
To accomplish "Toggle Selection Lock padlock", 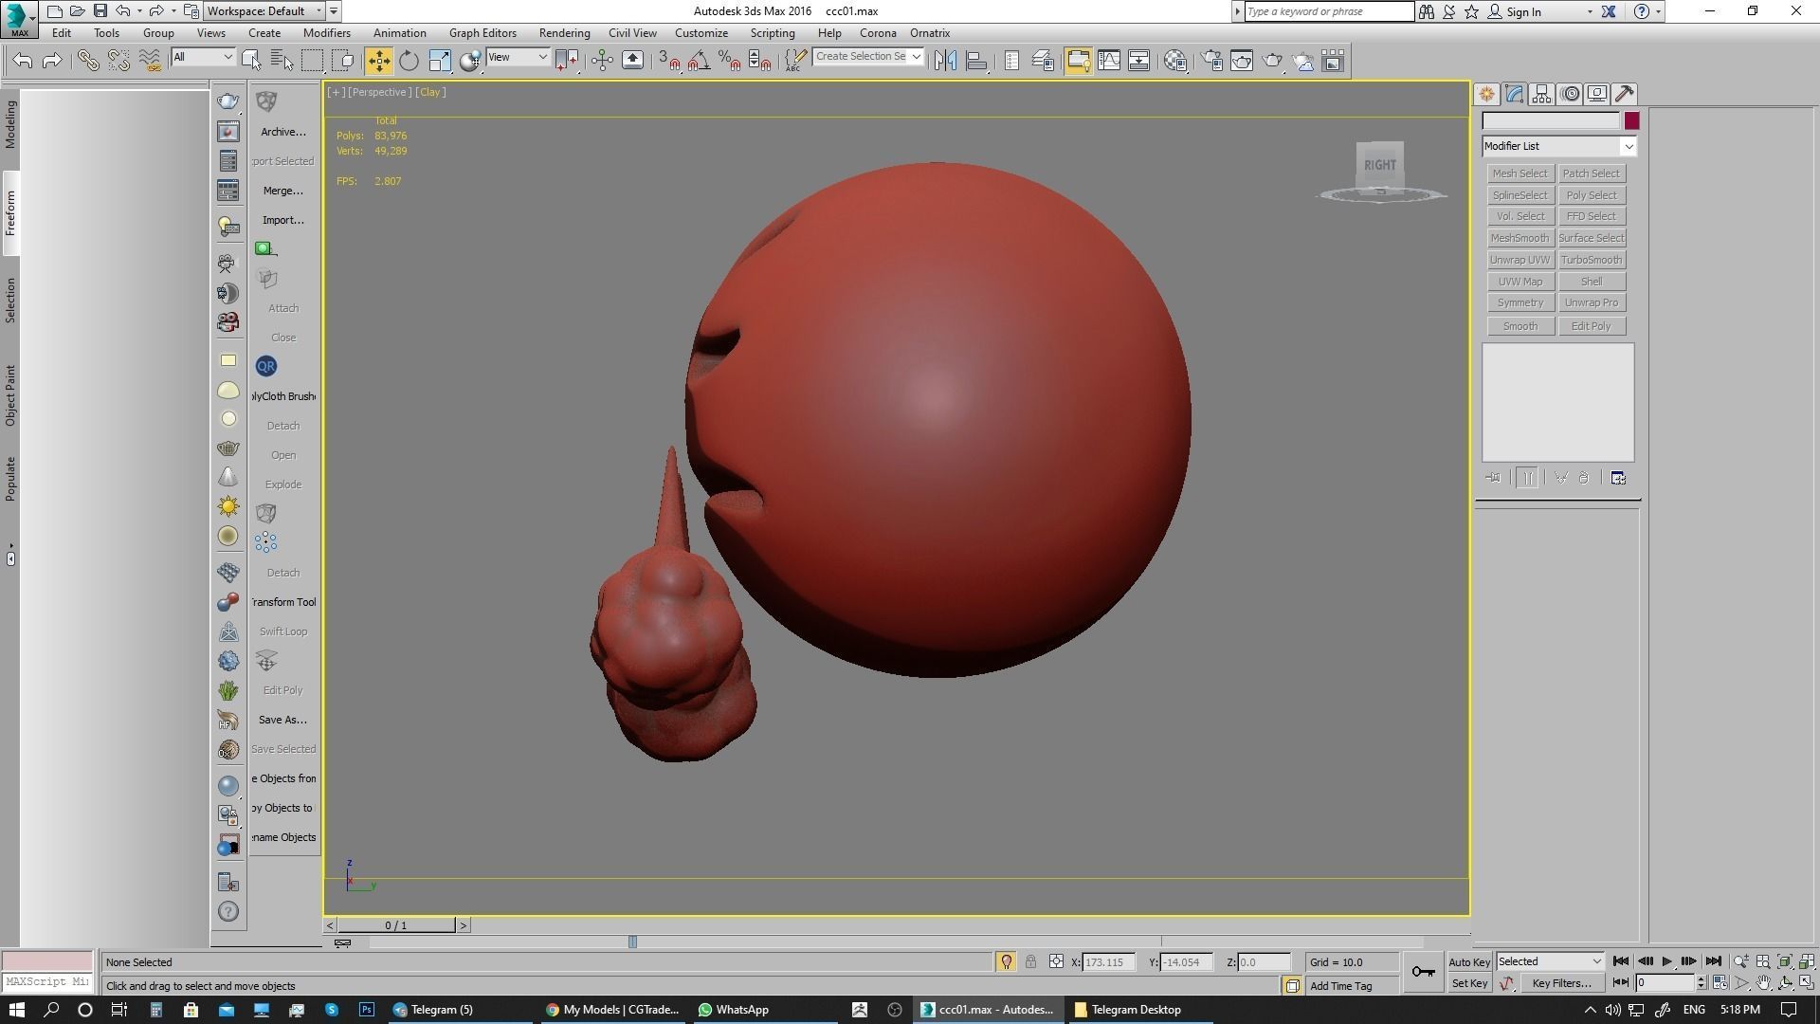I will point(1031,961).
